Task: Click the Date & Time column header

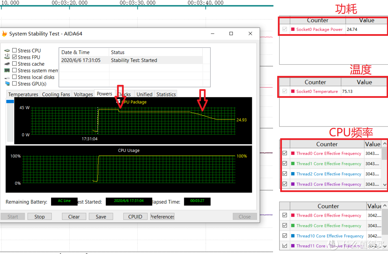Action: pyautogui.click(x=84, y=52)
